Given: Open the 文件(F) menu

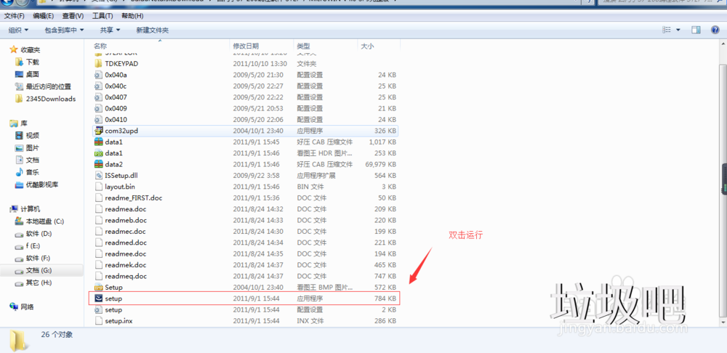Looking at the screenshot, I should 14,16.
